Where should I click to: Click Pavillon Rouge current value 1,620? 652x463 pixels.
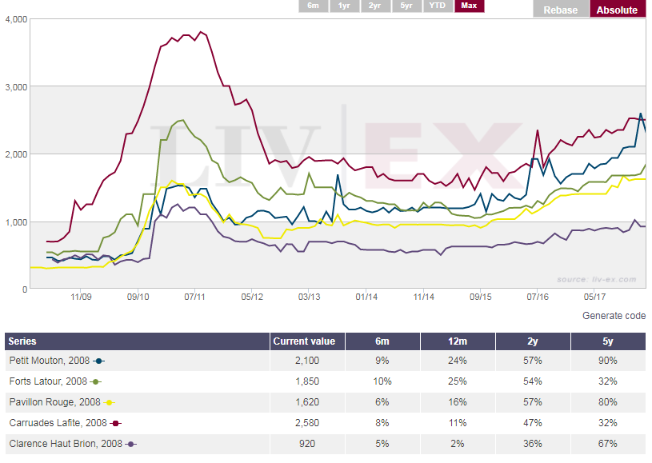tap(307, 402)
